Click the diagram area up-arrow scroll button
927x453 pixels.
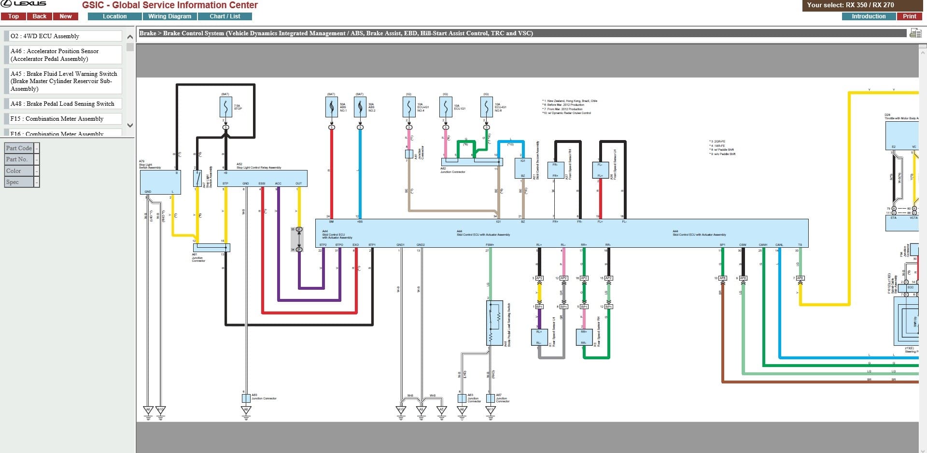pos(923,53)
